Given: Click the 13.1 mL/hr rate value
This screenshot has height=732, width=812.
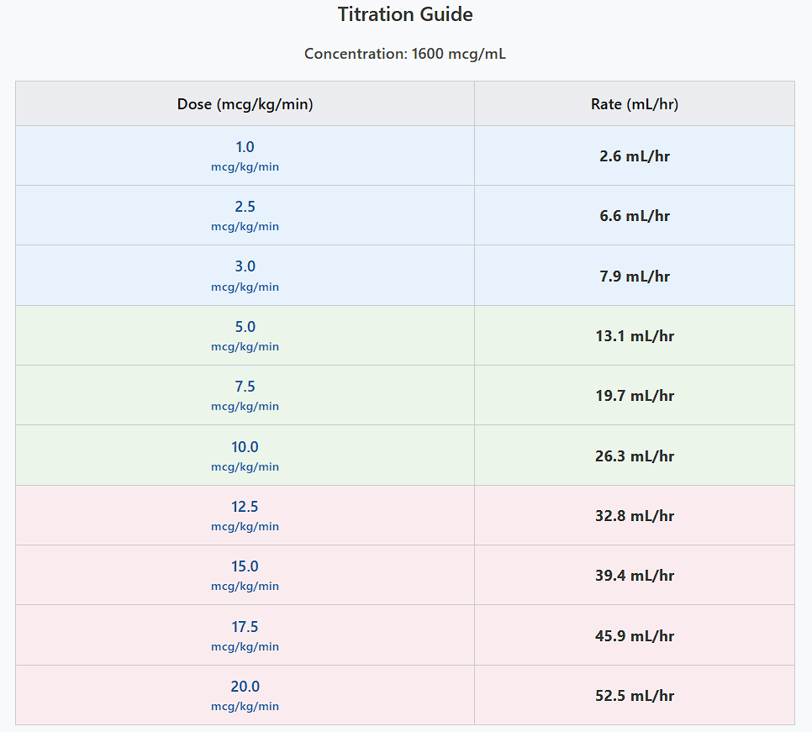Looking at the screenshot, I should click(635, 336).
